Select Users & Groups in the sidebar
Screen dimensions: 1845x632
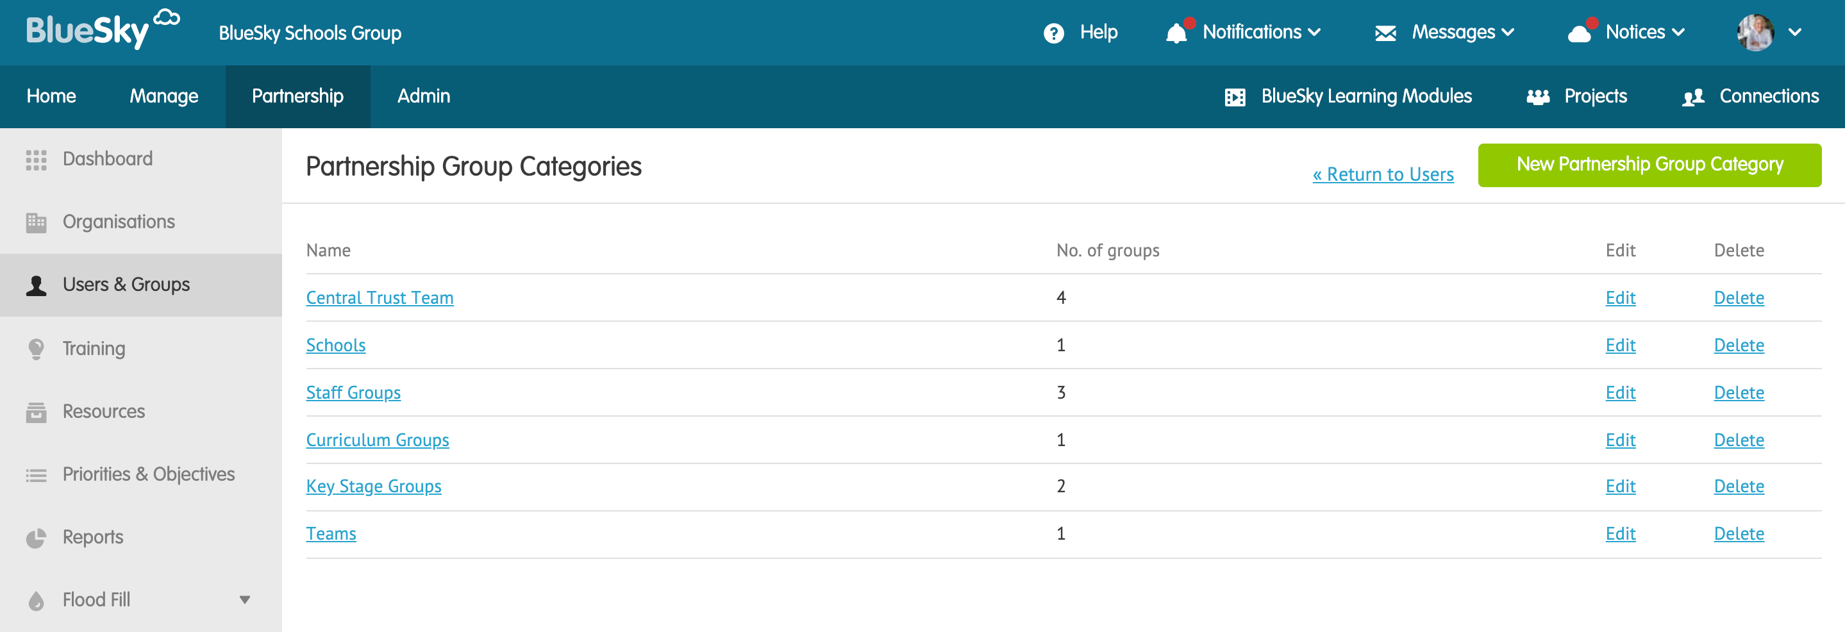[x=141, y=285]
